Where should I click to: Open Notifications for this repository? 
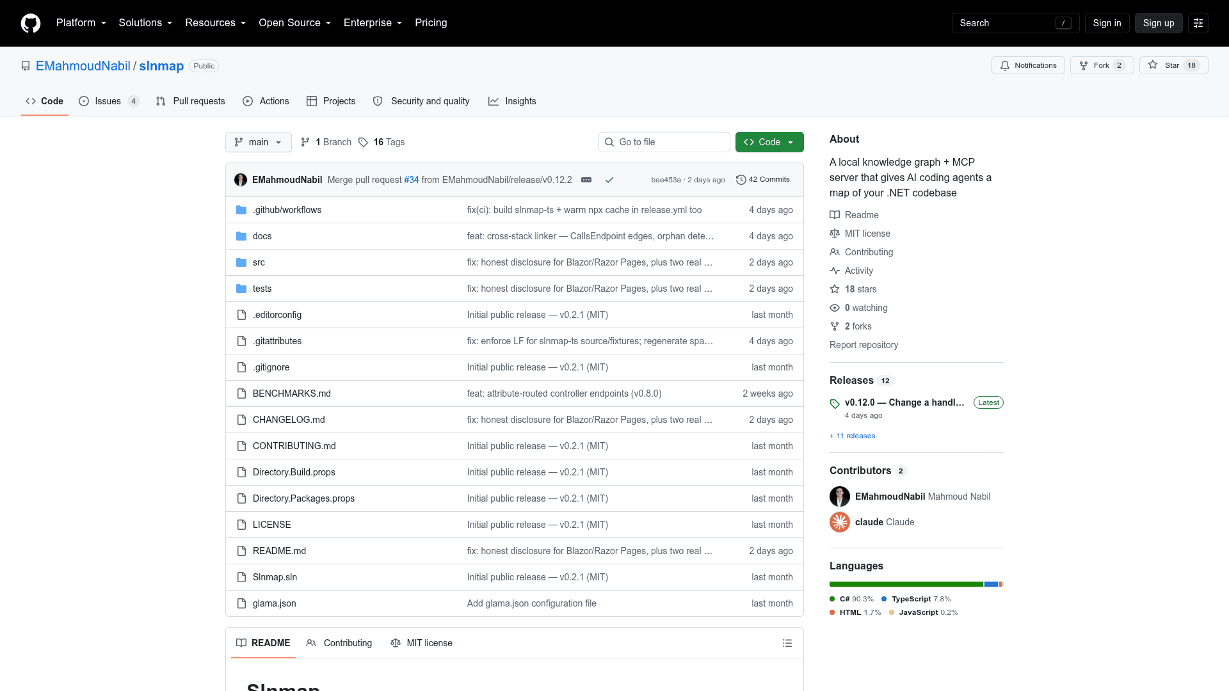coord(1028,65)
